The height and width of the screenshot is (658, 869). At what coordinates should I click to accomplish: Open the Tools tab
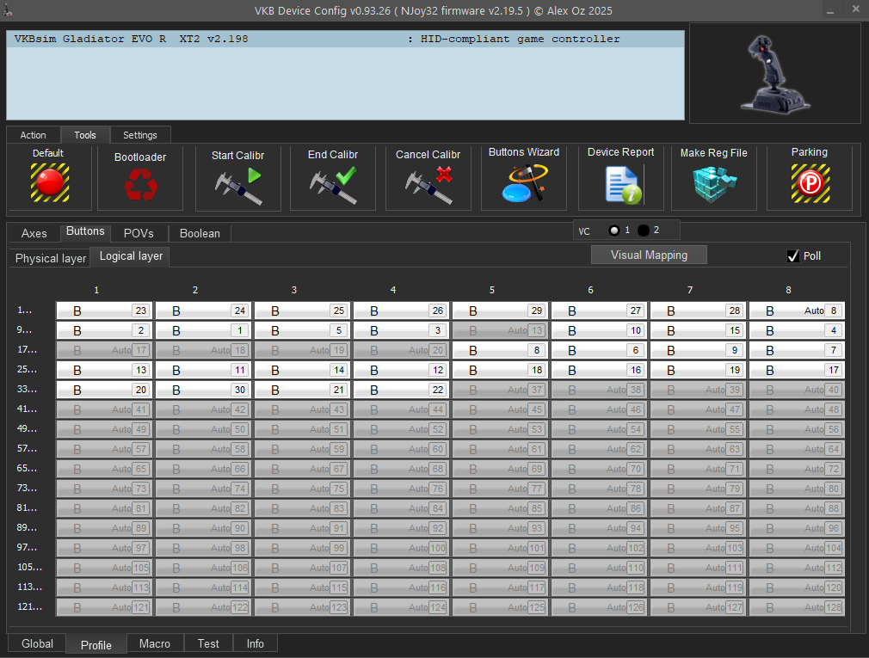pos(85,135)
